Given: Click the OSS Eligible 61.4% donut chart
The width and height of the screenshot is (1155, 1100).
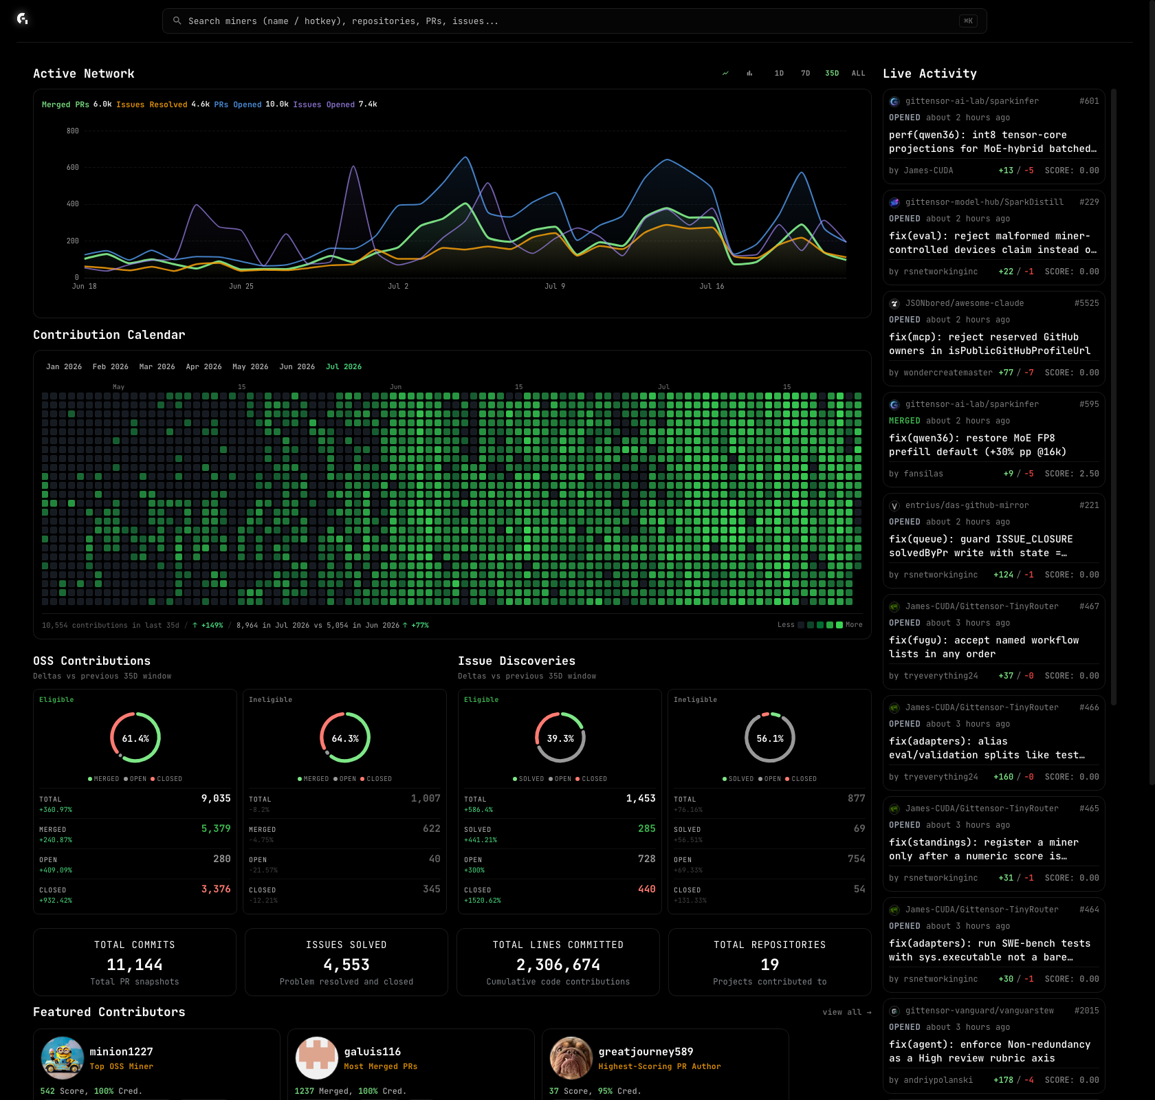Looking at the screenshot, I should [x=135, y=738].
